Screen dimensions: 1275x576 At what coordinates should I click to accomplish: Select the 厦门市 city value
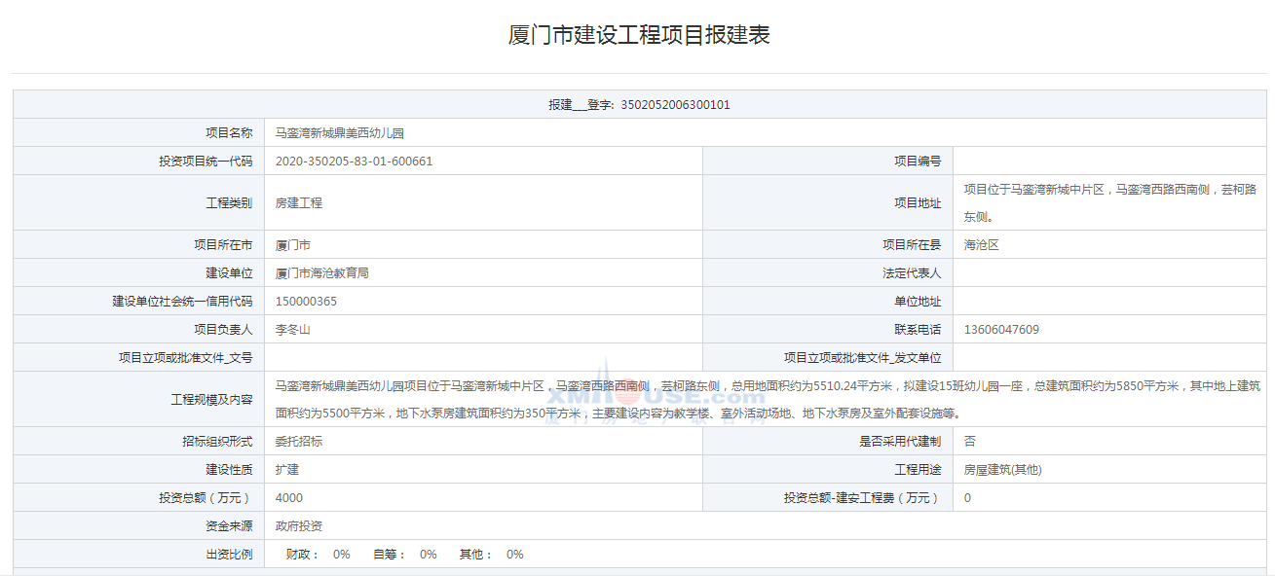tap(293, 245)
